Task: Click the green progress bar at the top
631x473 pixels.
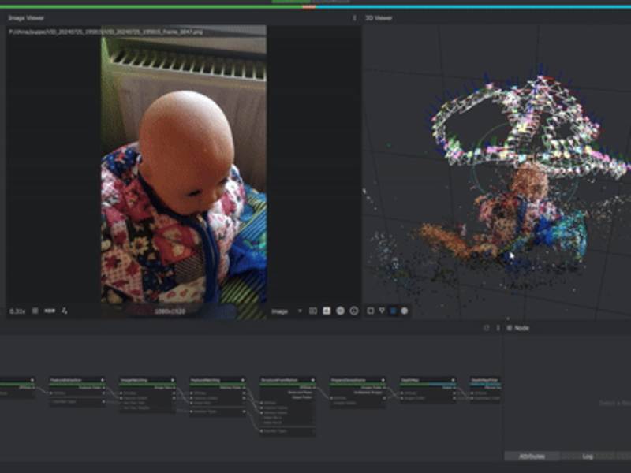Action: tap(151, 7)
